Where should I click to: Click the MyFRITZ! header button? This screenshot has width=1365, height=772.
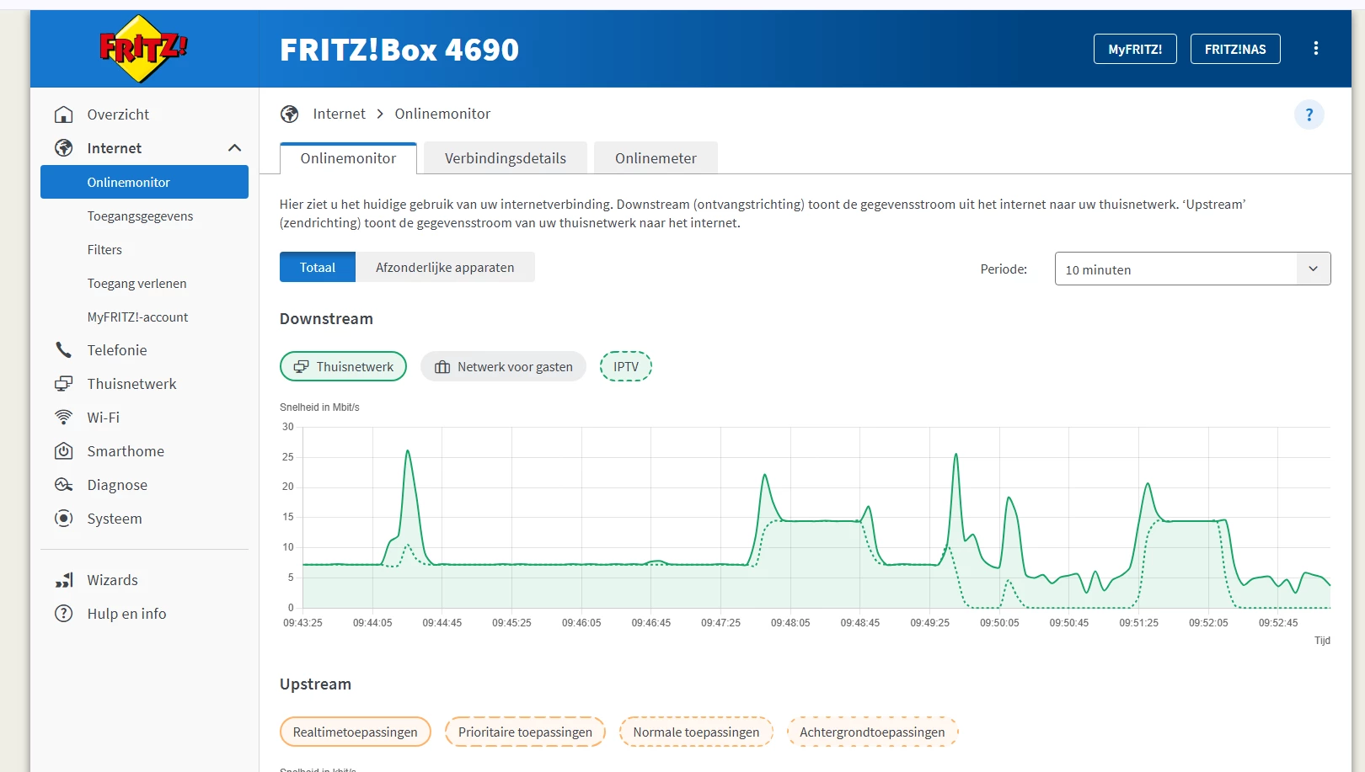tap(1135, 49)
